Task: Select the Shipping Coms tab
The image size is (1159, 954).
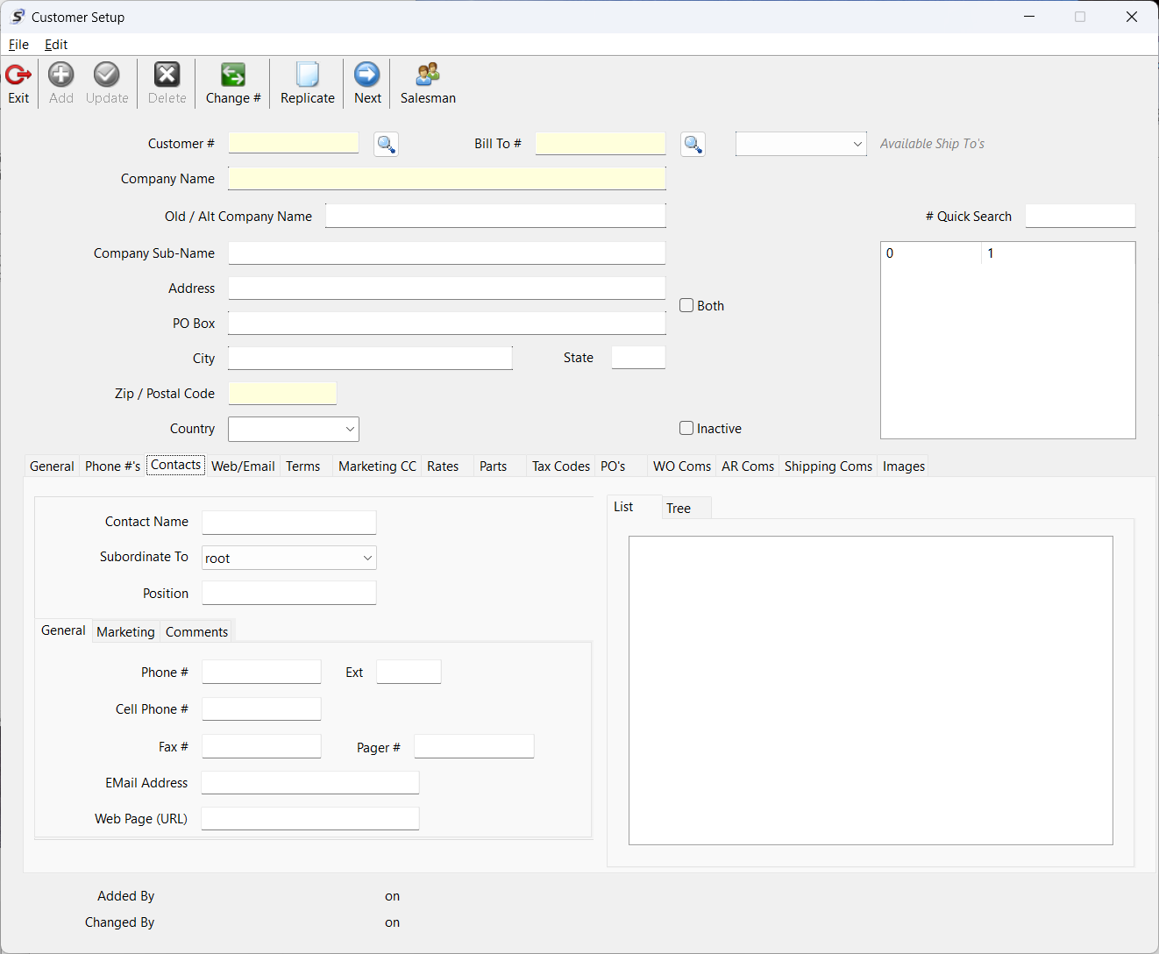Action: [x=828, y=466]
